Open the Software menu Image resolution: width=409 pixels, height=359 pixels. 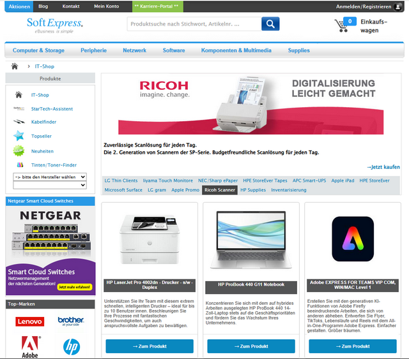[x=174, y=50]
